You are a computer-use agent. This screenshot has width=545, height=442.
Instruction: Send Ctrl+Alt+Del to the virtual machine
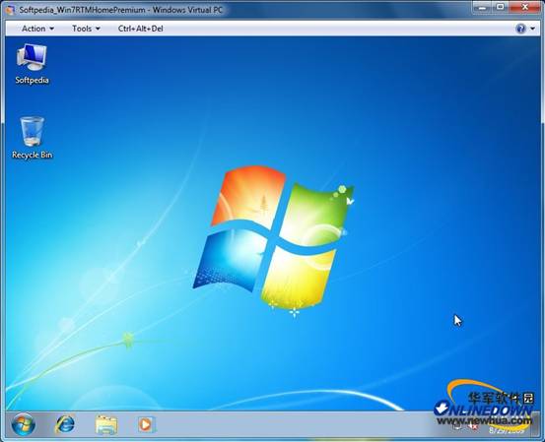(140, 29)
